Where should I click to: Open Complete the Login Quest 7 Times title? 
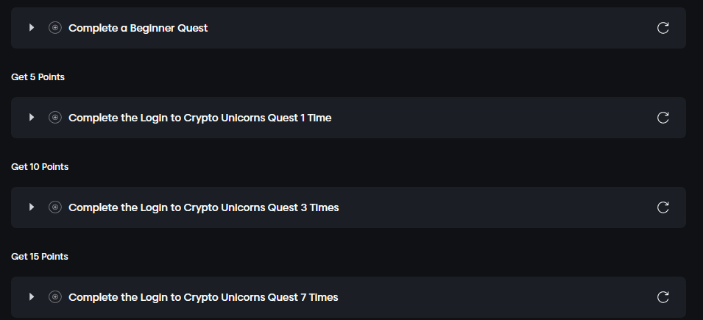point(203,297)
